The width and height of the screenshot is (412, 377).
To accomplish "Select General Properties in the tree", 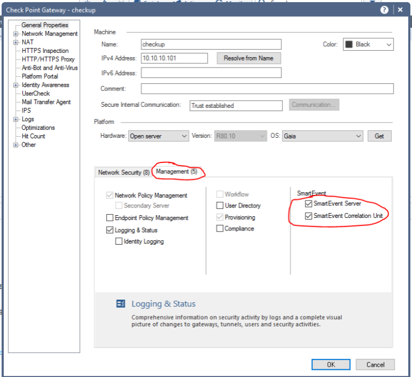I will click(x=45, y=25).
